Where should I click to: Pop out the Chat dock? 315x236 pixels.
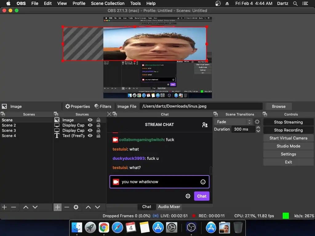point(115,114)
